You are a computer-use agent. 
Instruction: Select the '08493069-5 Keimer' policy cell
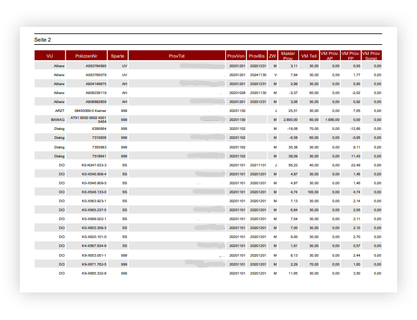click(x=90, y=111)
